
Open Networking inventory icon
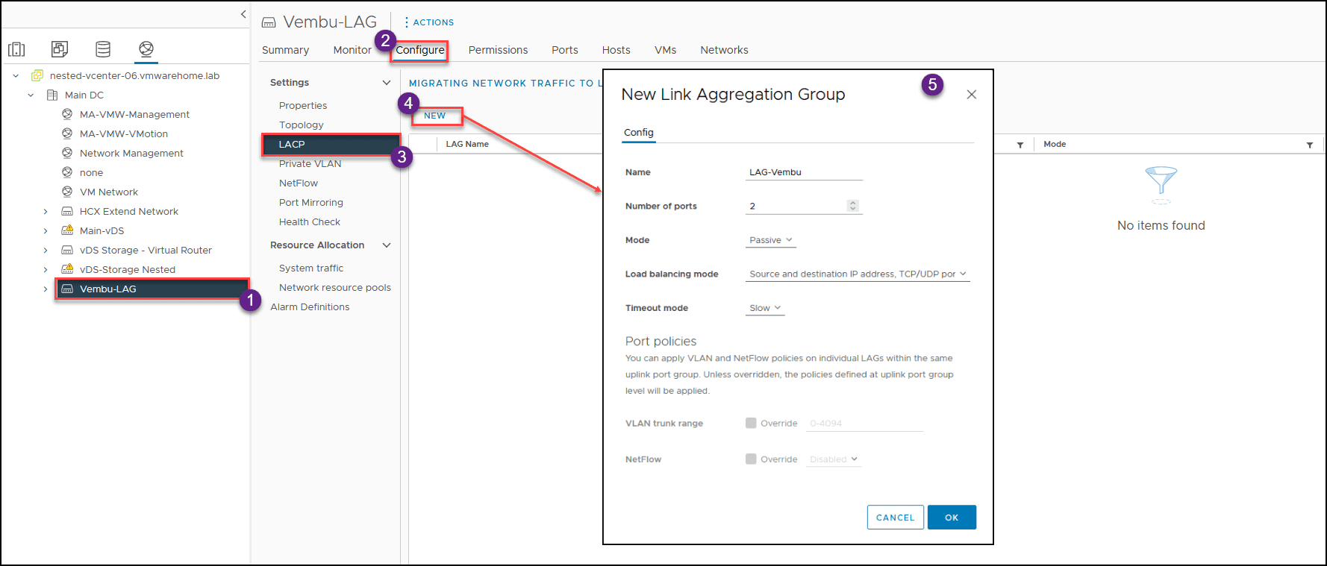pyautogui.click(x=146, y=49)
